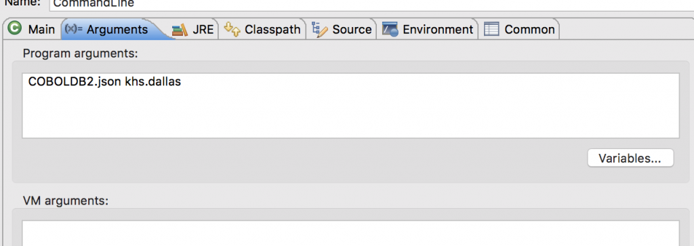This screenshot has width=694, height=246.
Task: Click the Source tab pencil icon
Action: [320, 29]
